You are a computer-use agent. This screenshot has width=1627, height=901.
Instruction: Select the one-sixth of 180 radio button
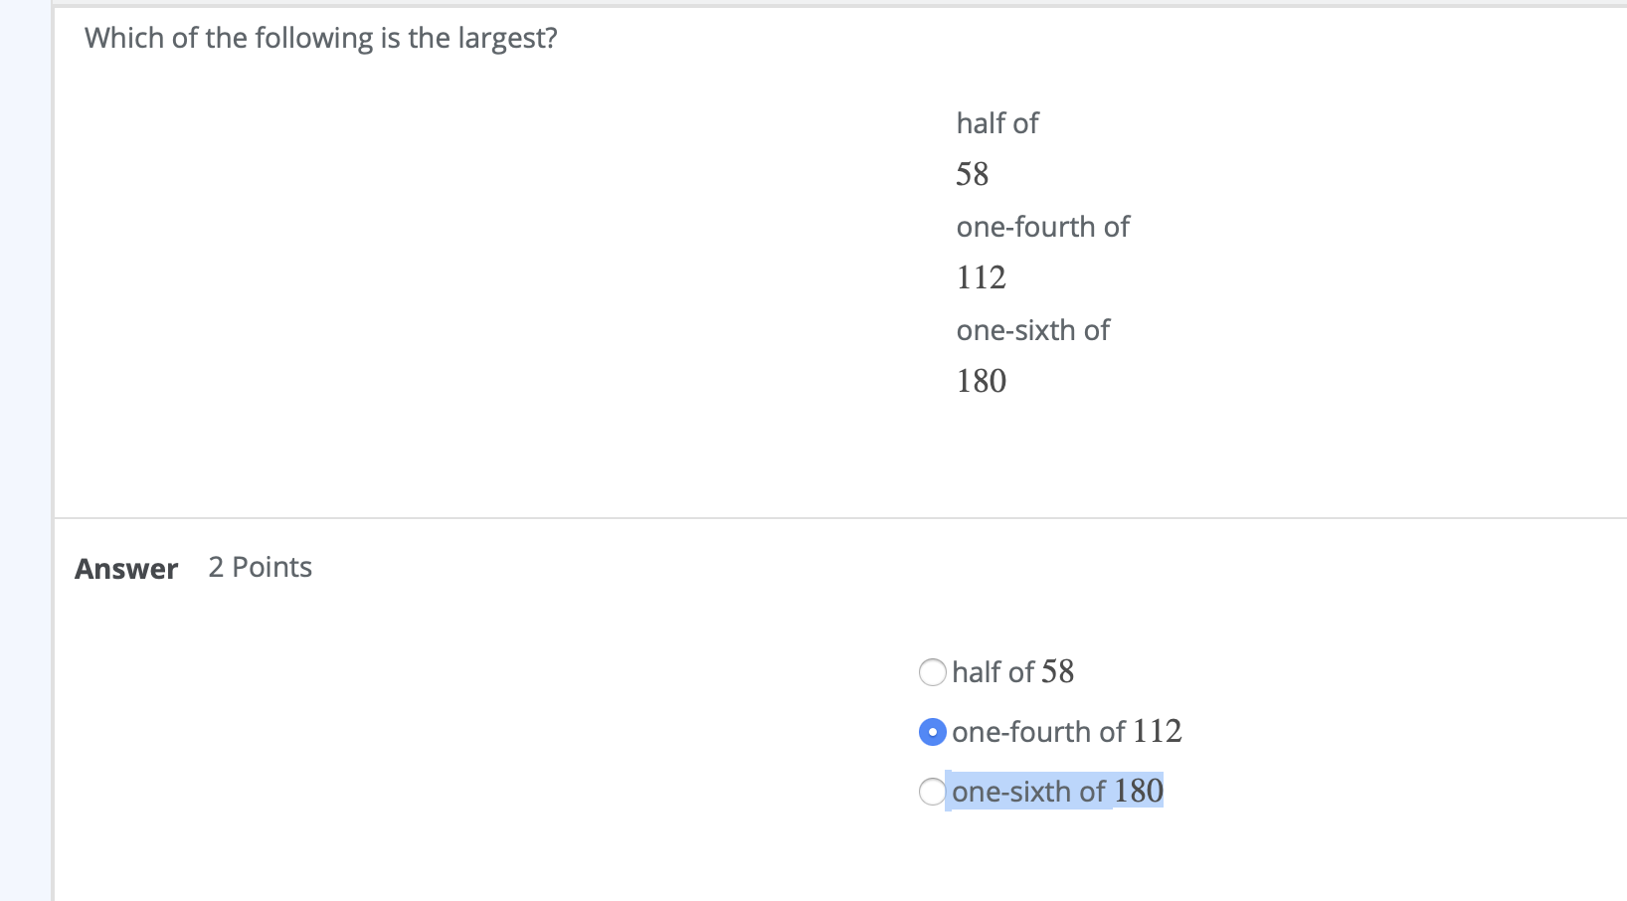coord(931,792)
